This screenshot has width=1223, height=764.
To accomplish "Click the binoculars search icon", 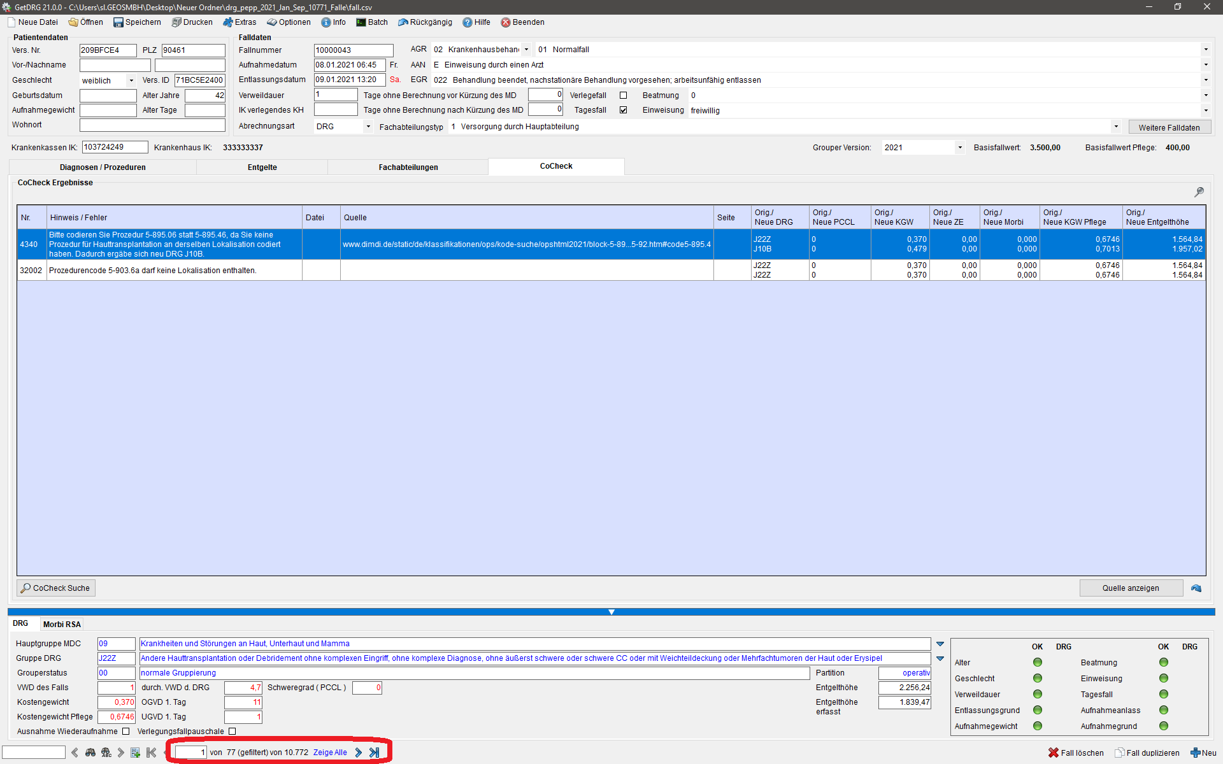I will (90, 753).
